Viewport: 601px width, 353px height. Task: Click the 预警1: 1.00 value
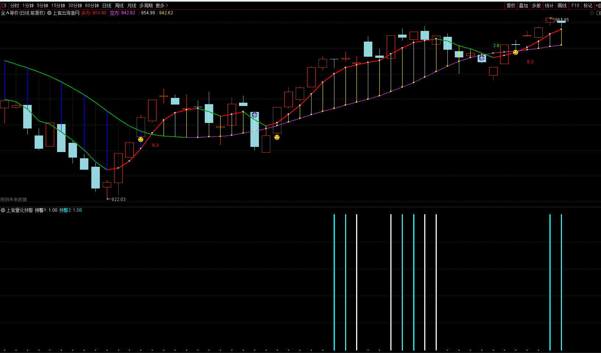[x=46, y=210]
